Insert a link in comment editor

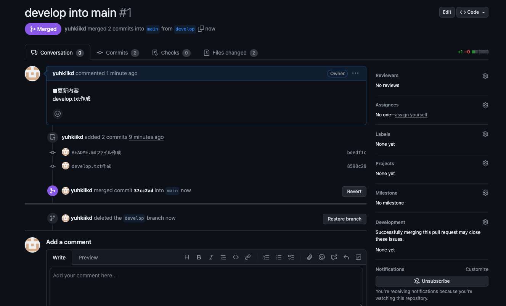point(248,258)
